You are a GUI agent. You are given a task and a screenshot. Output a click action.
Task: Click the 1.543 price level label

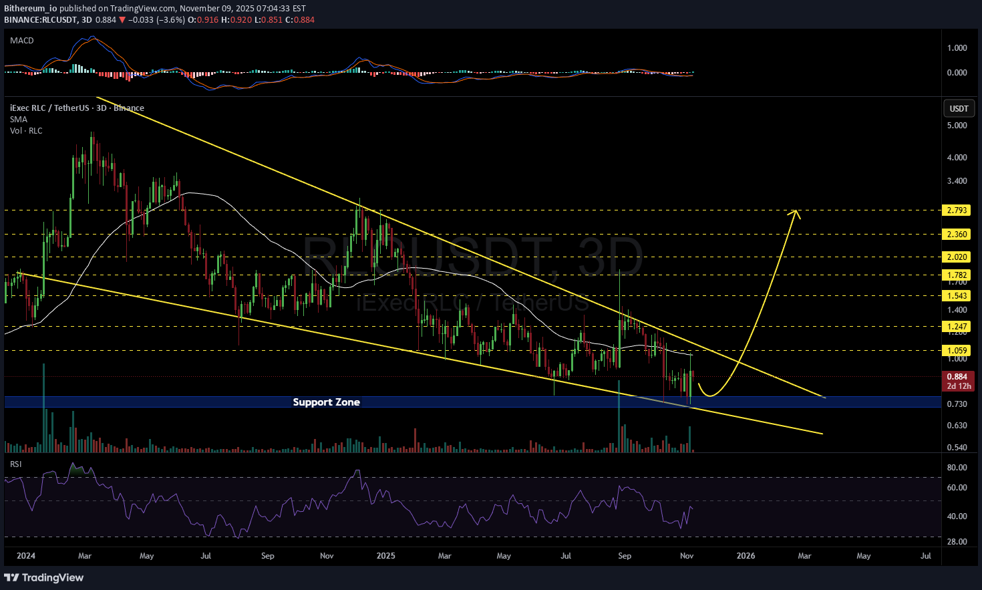957,296
